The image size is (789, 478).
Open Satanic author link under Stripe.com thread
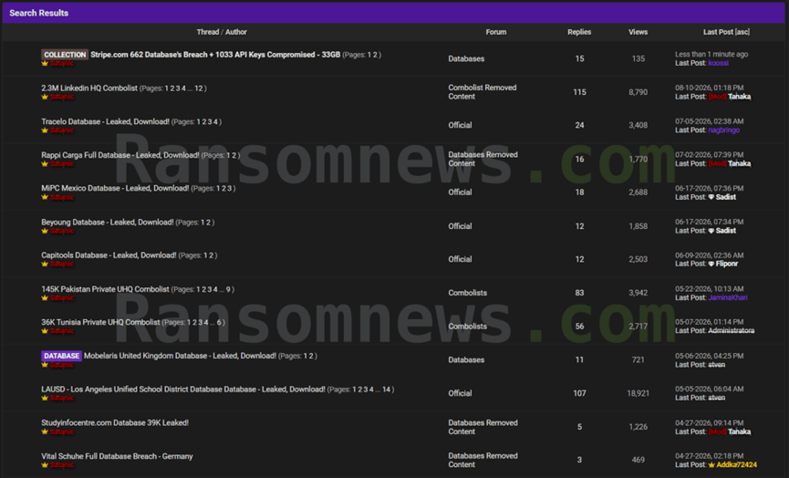[x=61, y=63]
